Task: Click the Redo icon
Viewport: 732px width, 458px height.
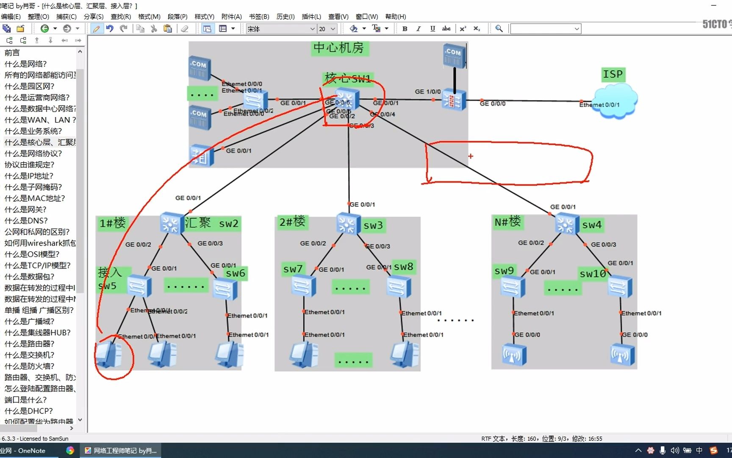Action: pos(124,28)
